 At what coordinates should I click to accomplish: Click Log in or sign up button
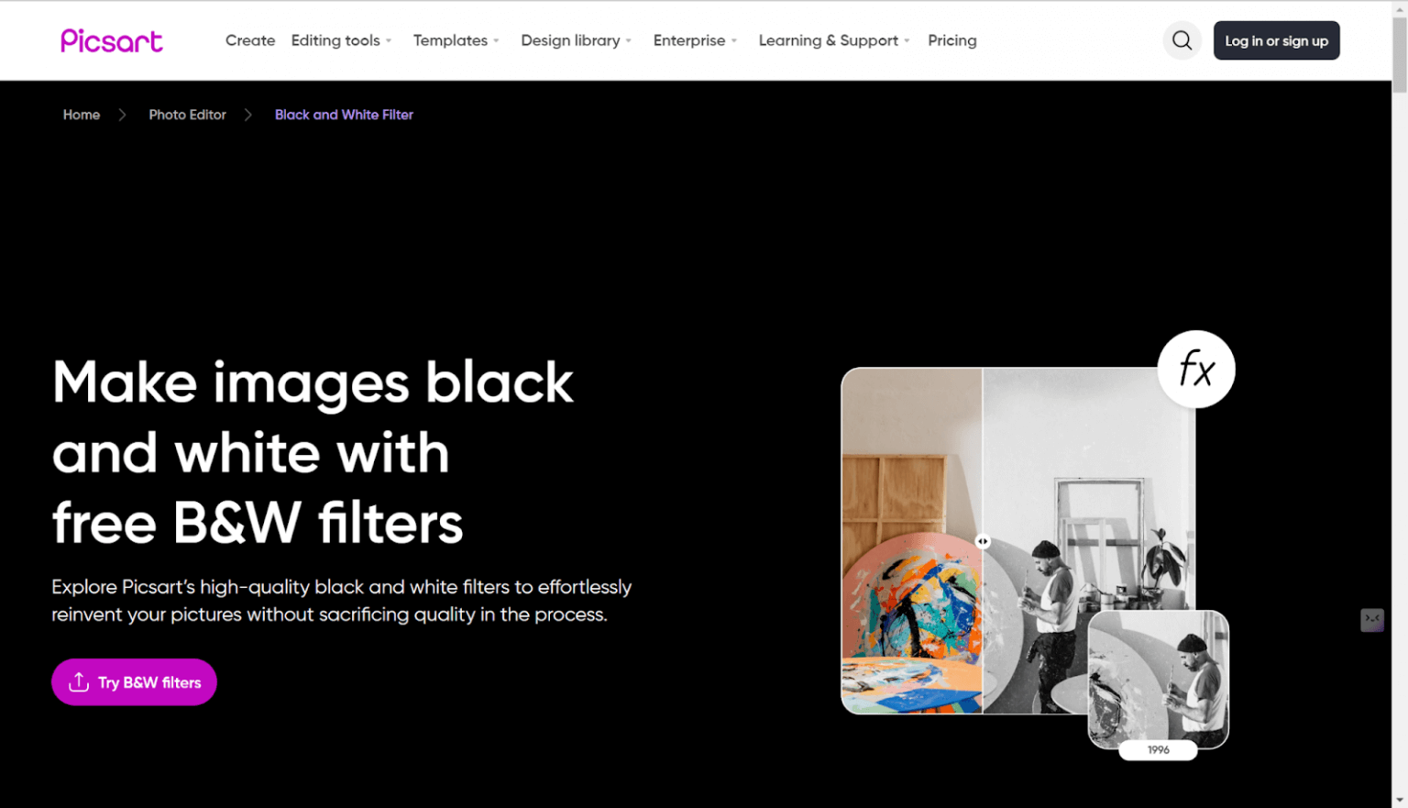click(1276, 40)
